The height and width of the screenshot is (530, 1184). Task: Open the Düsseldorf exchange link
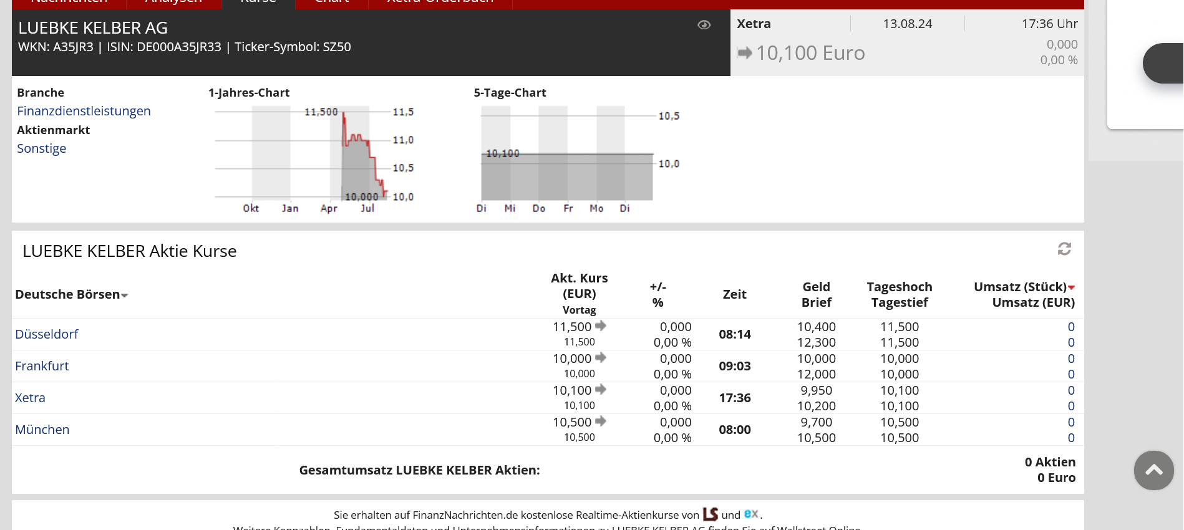[47, 334]
